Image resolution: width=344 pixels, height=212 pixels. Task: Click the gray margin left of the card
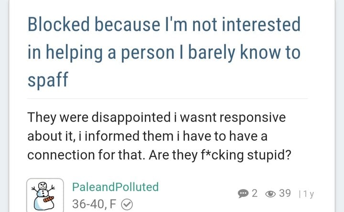point(4,106)
